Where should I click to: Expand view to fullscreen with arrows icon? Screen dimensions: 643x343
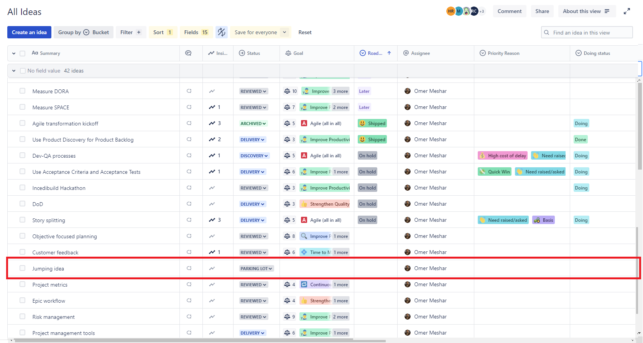[x=627, y=11]
